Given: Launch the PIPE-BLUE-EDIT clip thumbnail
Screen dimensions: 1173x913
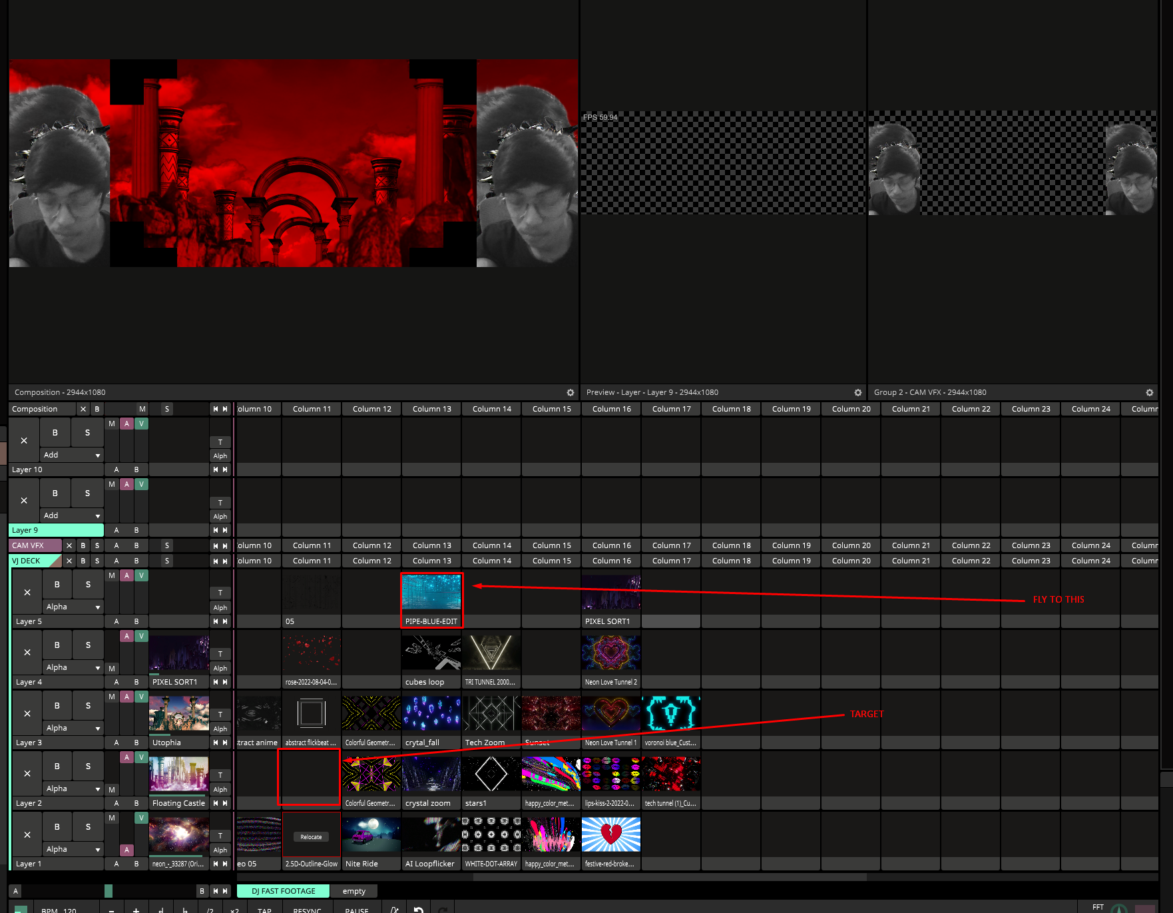Looking at the screenshot, I should [431, 592].
